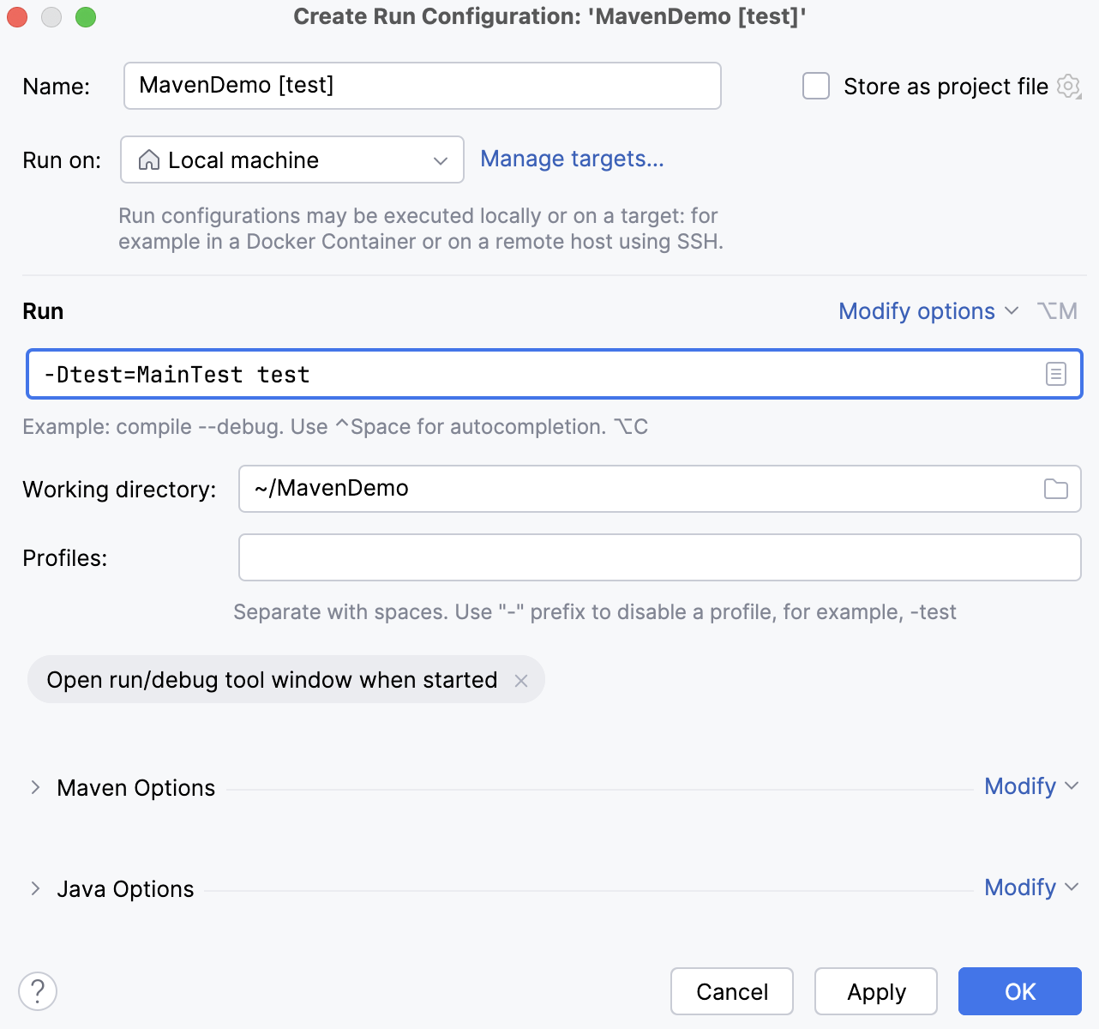Follow the 'Manage targets...' link

(x=571, y=159)
